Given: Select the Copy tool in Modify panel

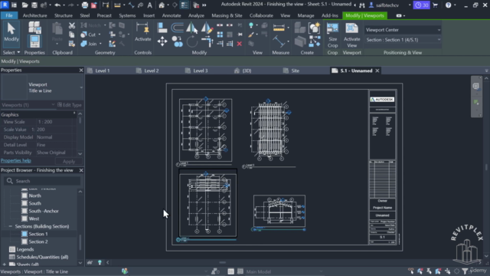Looking at the screenshot, I should 177,41.
